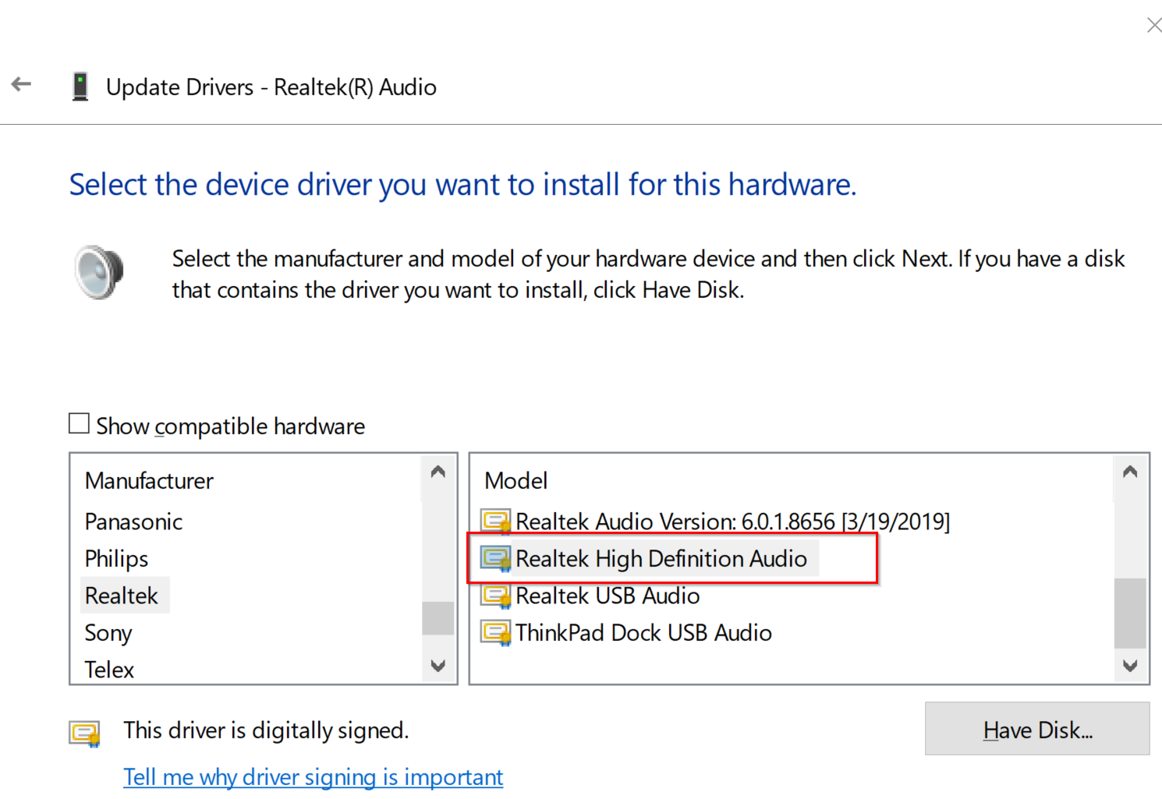This screenshot has width=1162, height=799.
Task: Click the speaker icon beside the instructions
Action: (x=99, y=272)
